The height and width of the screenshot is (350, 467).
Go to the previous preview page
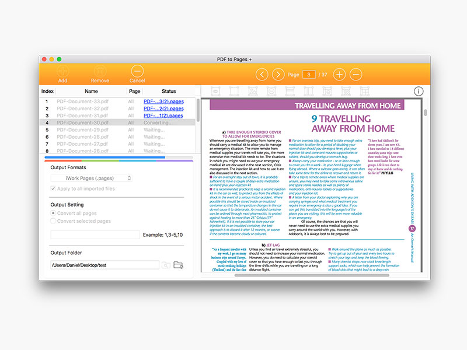click(x=262, y=75)
